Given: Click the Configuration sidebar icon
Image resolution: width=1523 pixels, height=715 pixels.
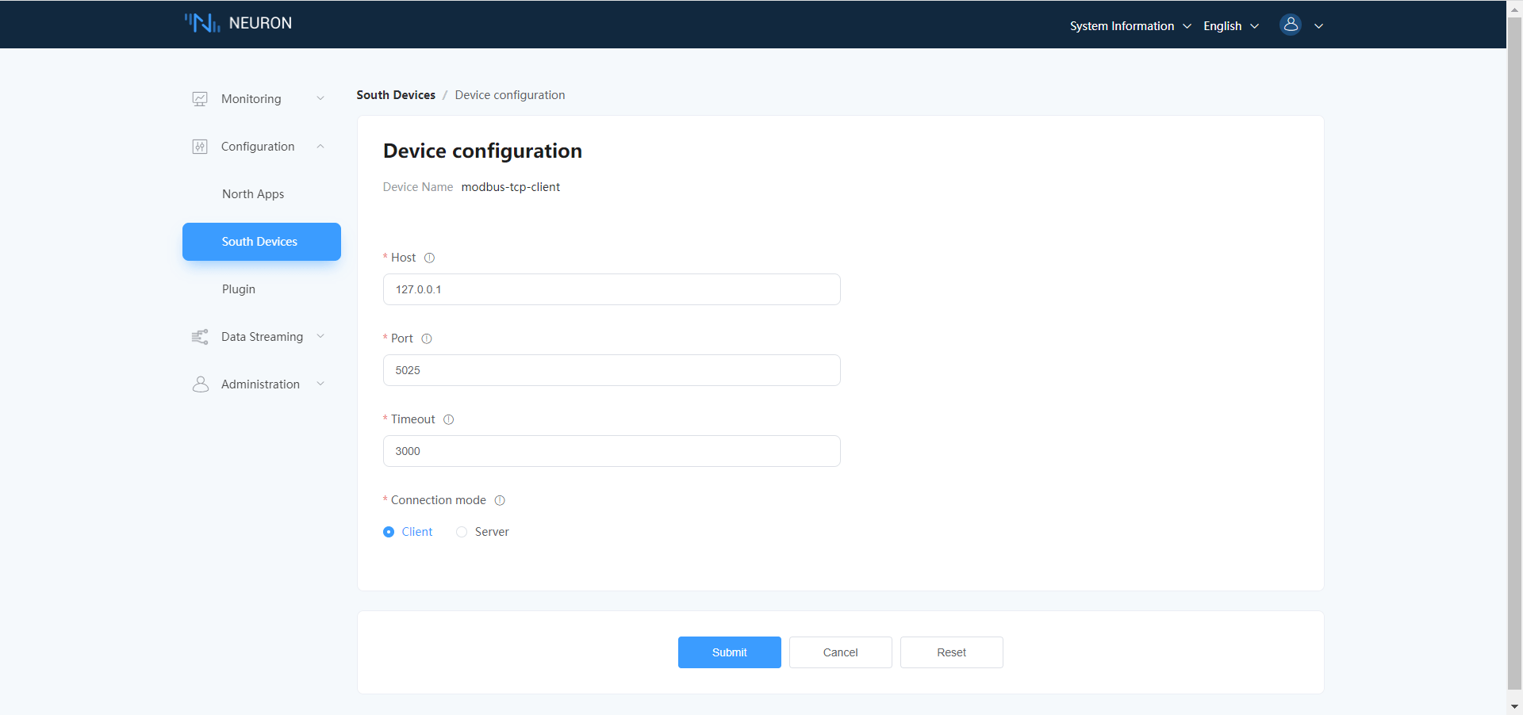Looking at the screenshot, I should click(x=199, y=146).
